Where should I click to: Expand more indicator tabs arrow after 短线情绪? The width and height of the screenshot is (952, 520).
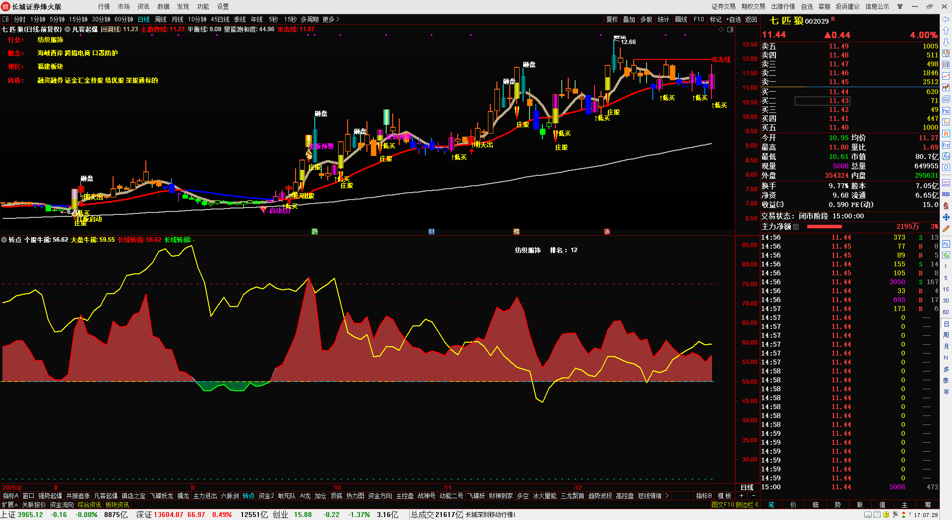667,496
